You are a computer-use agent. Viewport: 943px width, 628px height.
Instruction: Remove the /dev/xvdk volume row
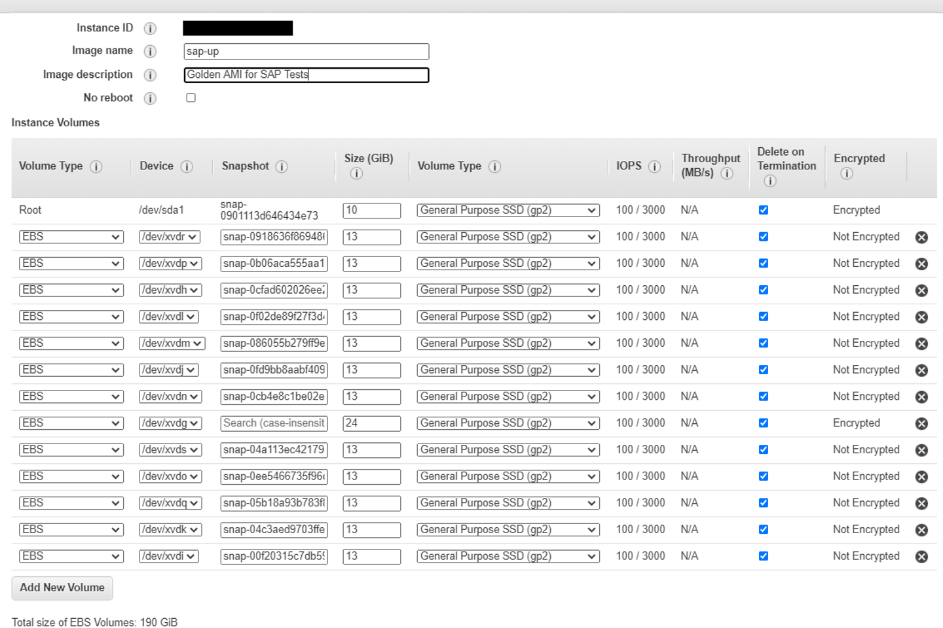921,530
